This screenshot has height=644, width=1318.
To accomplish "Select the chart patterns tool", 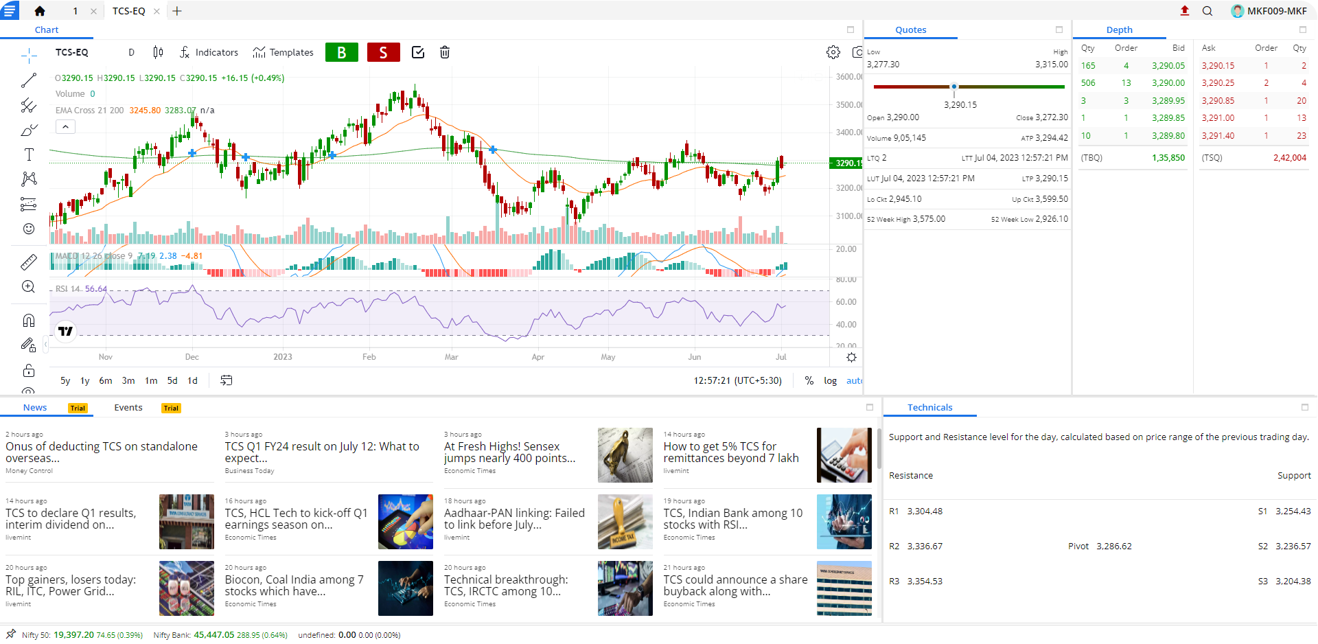I will click(x=29, y=179).
